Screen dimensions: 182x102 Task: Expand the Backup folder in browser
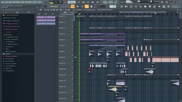9,35
